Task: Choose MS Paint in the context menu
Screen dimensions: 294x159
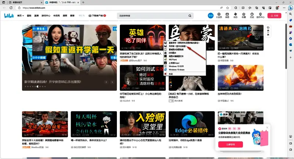Action: (185, 59)
